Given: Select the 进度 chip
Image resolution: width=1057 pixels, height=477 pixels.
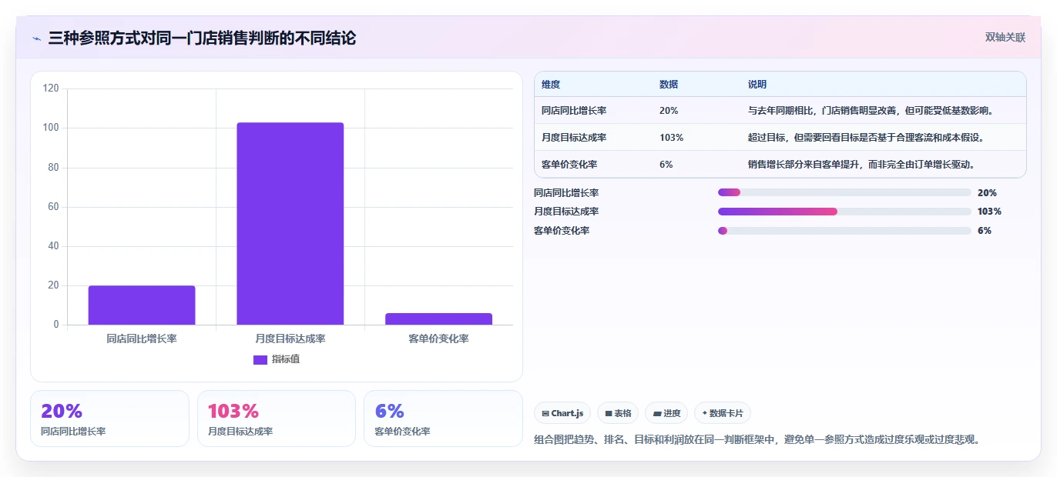Looking at the screenshot, I should (666, 413).
